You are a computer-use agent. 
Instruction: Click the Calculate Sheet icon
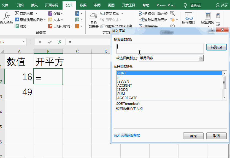(218, 24)
